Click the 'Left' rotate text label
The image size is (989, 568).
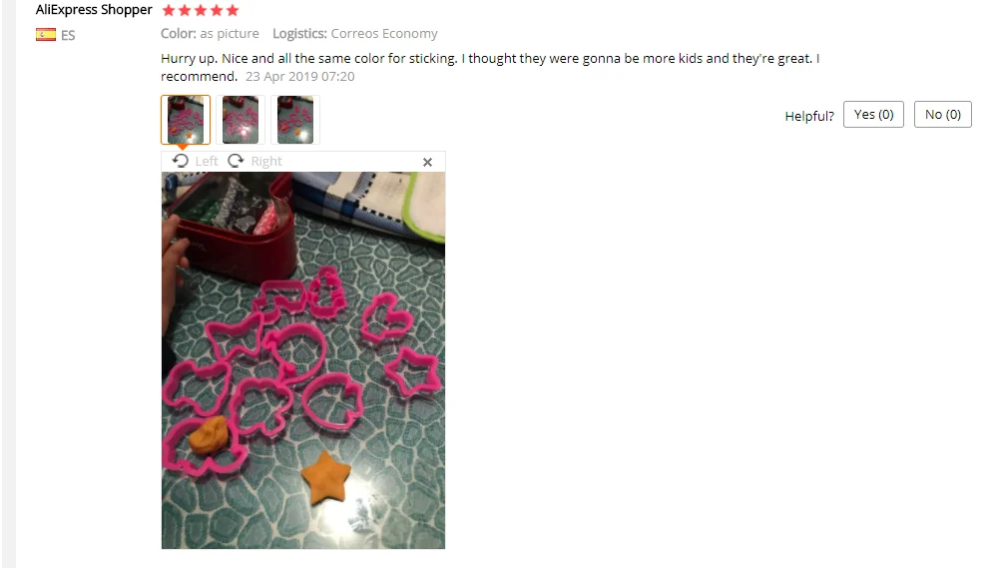207,162
